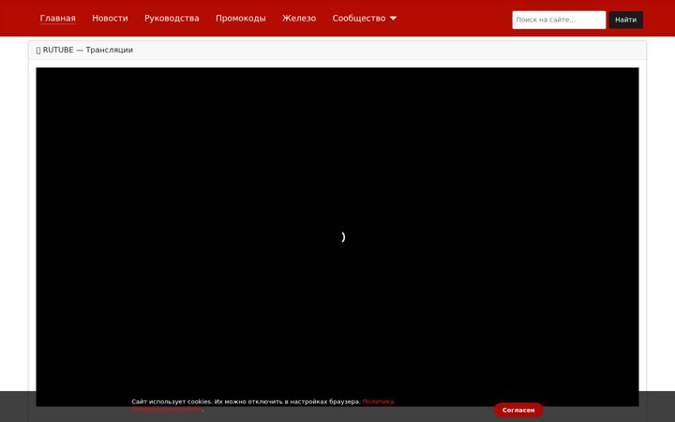
Task: Click the RUTUBE — Трансляции header text
Action: click(88, 50)
